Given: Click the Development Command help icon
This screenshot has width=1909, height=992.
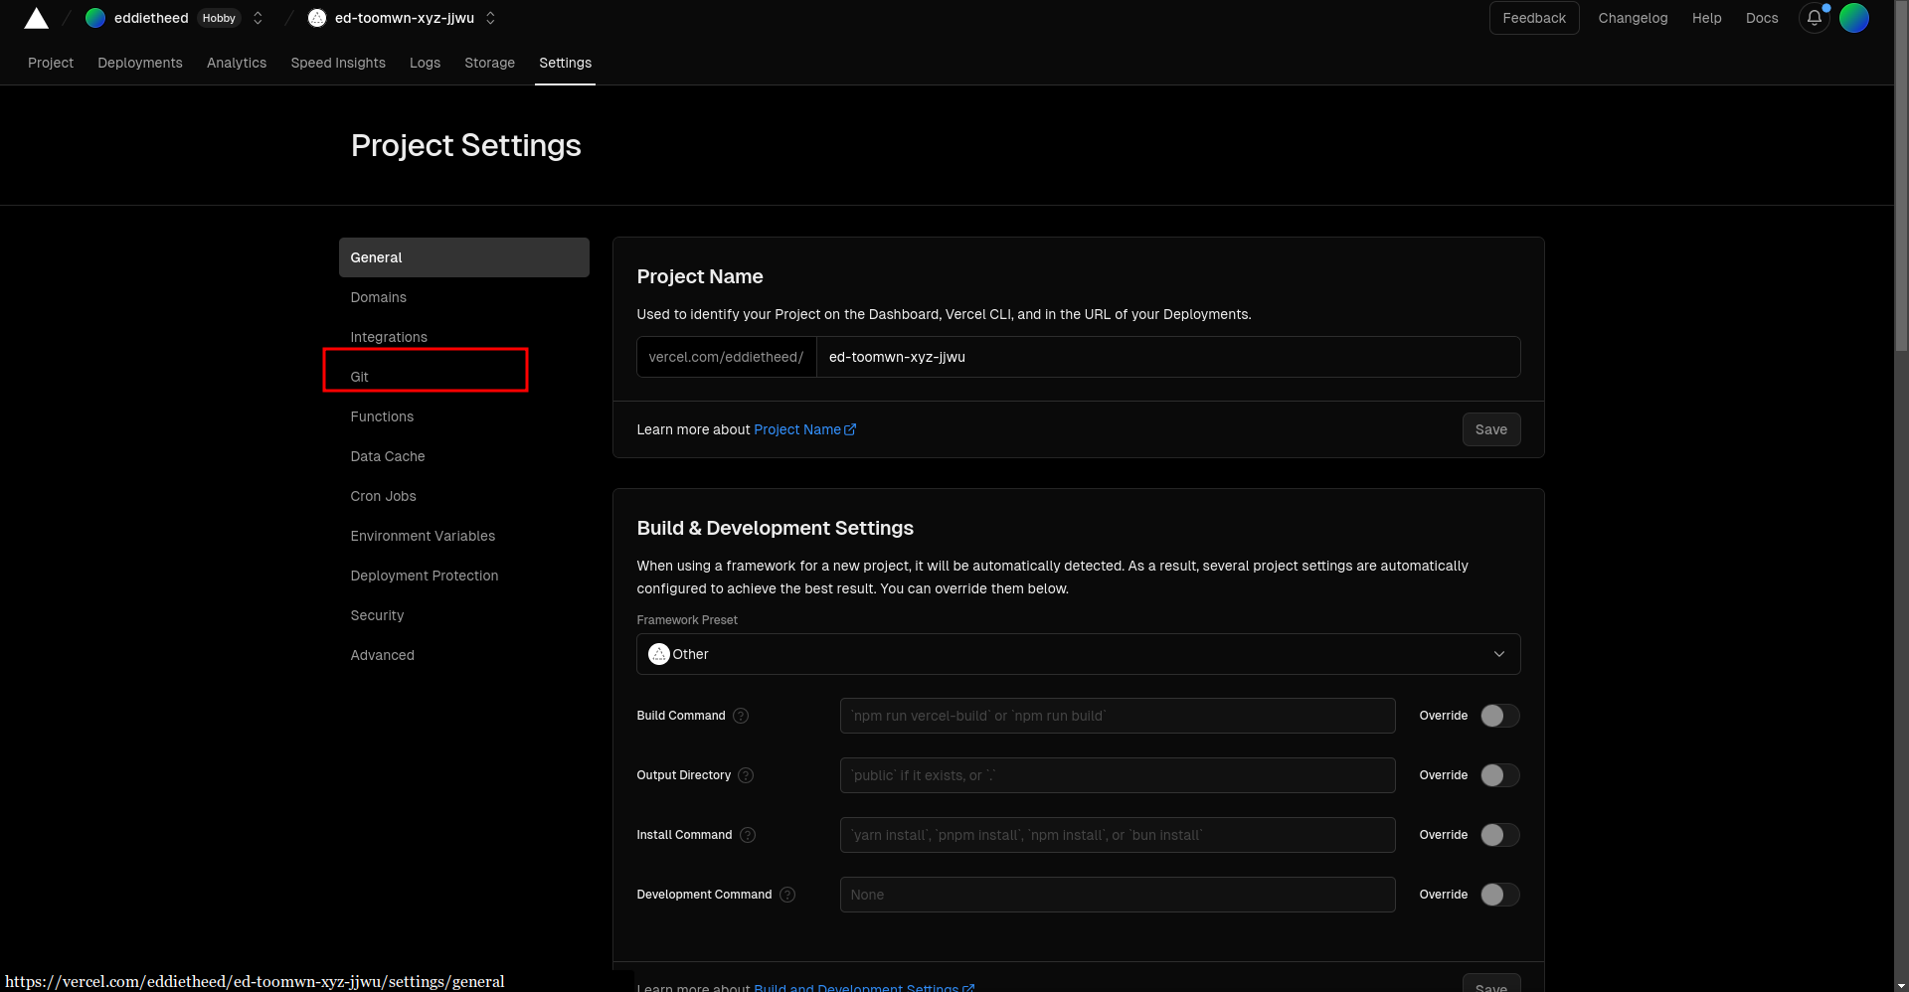Looking at the screenshot, I should point(787,895).
